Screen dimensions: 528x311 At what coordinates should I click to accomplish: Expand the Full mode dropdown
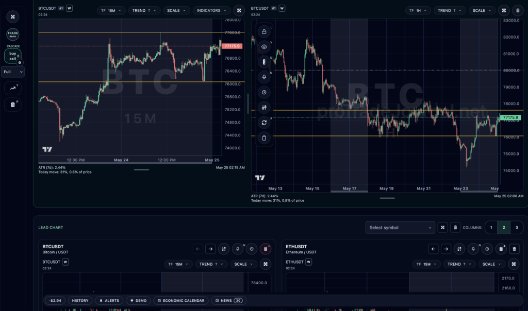click(13, 72)
